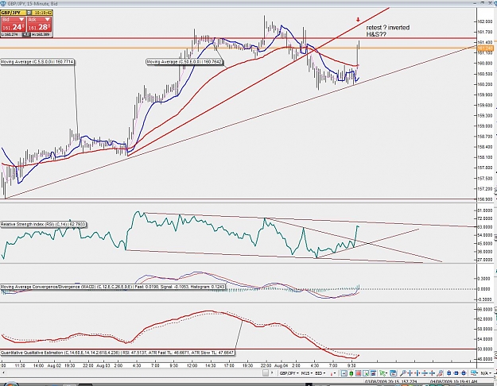Click the red down arrow marker on chart

pos(358,20)
